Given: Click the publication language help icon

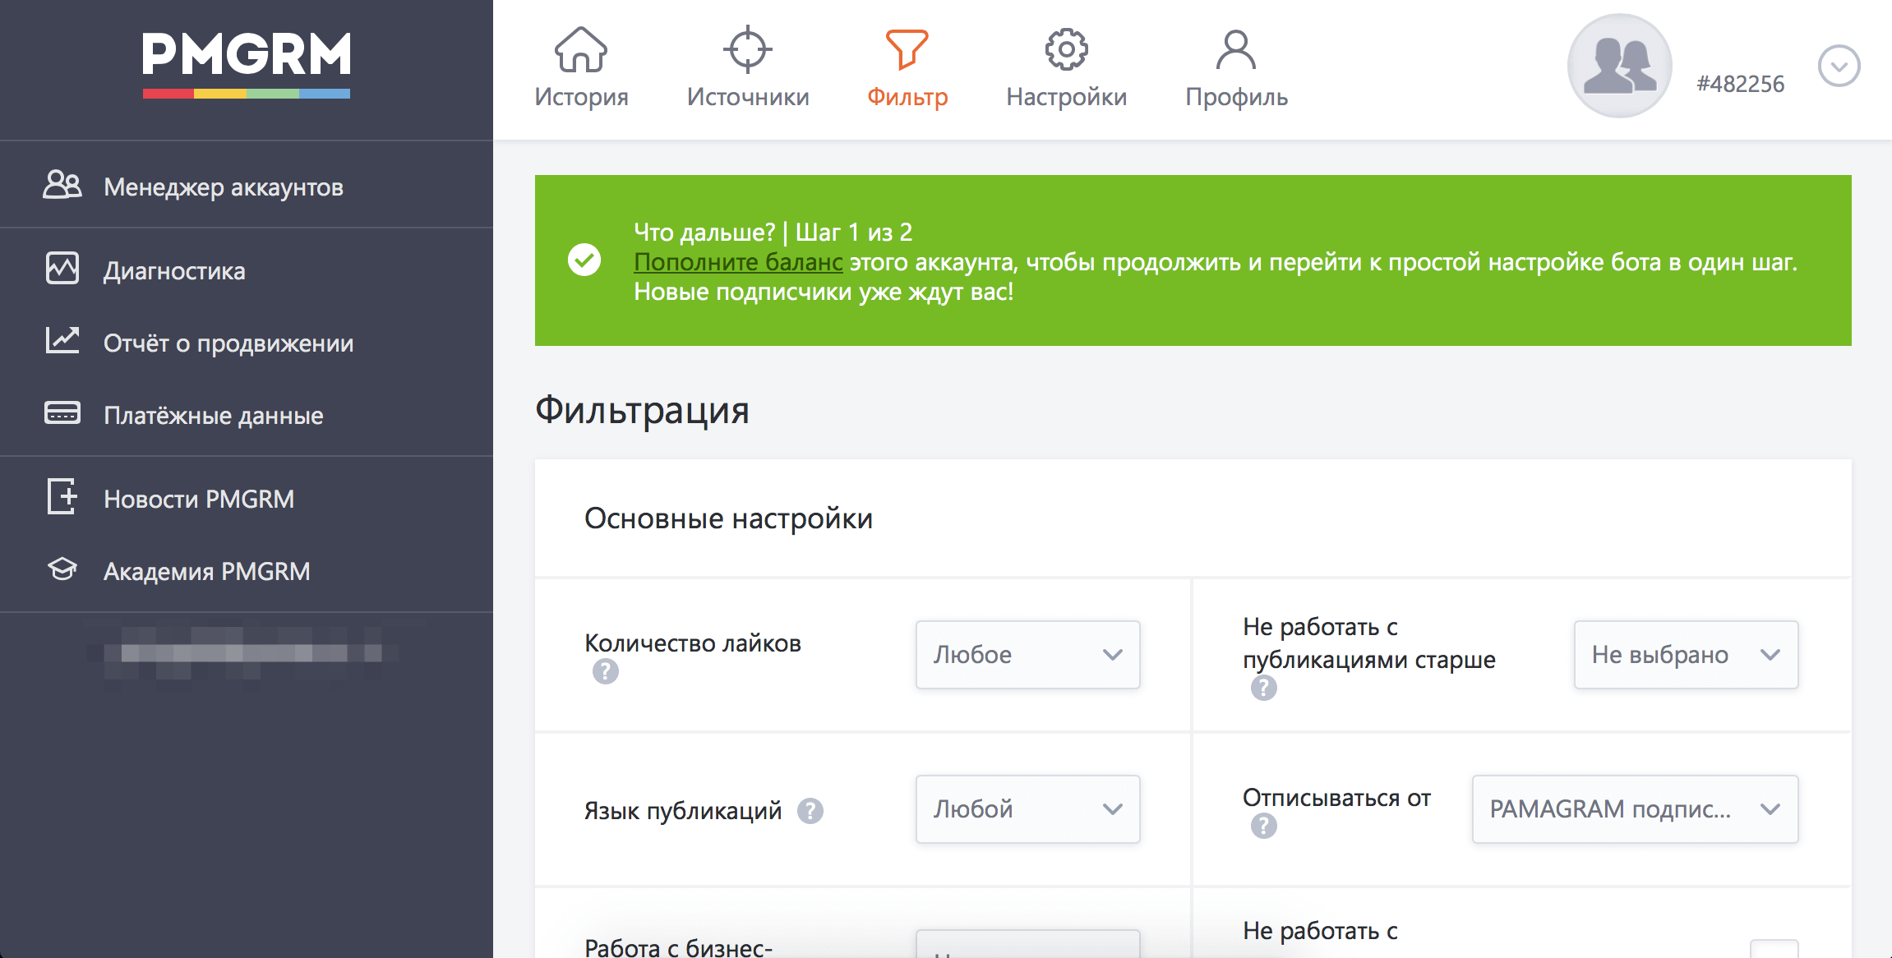Looking at the screenshot, I should point(810,811).
